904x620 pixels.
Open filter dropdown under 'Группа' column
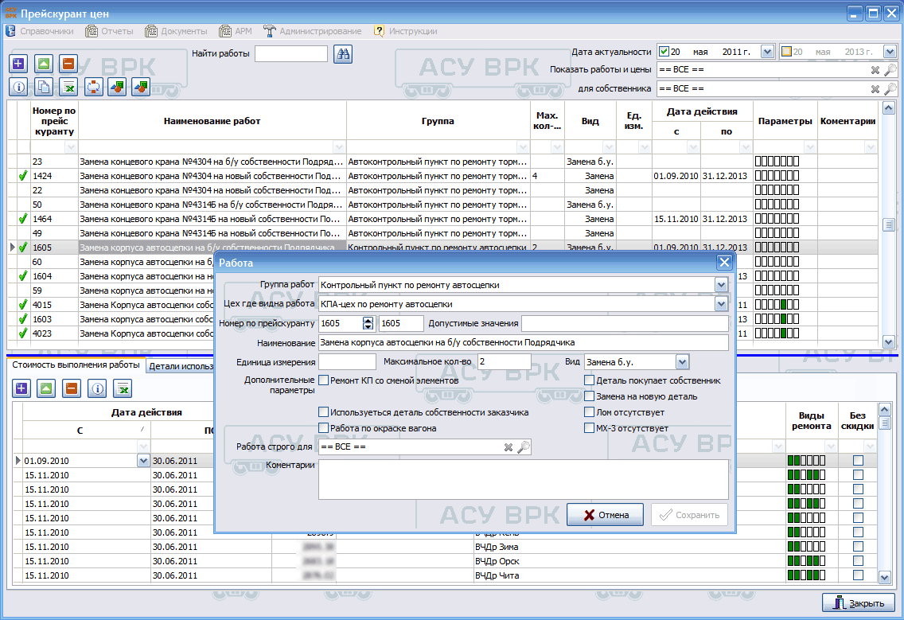522,147
